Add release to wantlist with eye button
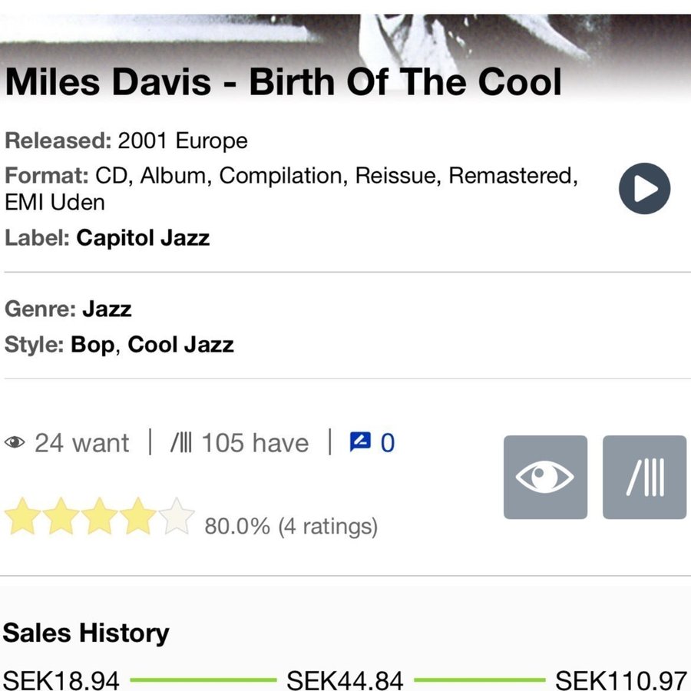This screenshot has width=691, height=691. (x=545, y=478)
